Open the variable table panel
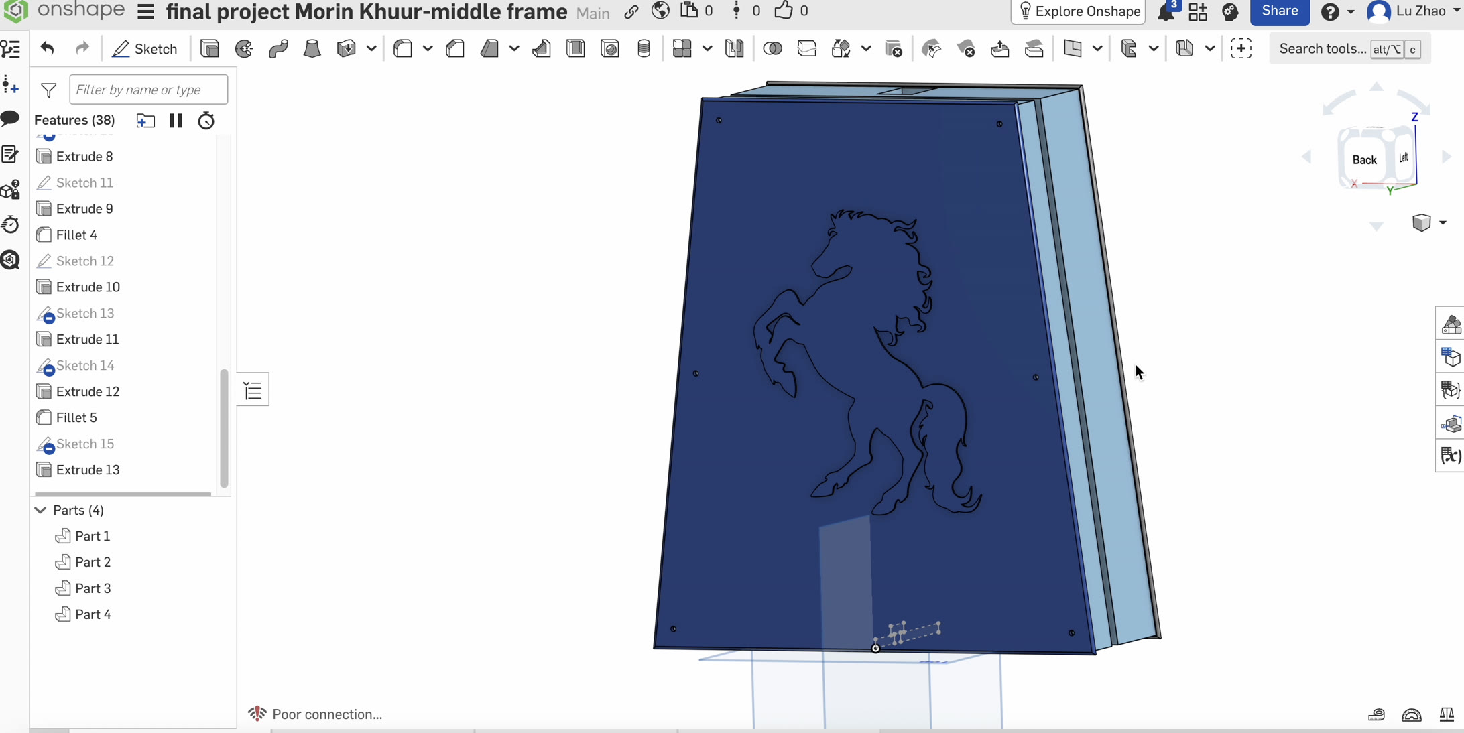The width and height of the screenshot is (1464, 733). click(x=1451, y=456)
